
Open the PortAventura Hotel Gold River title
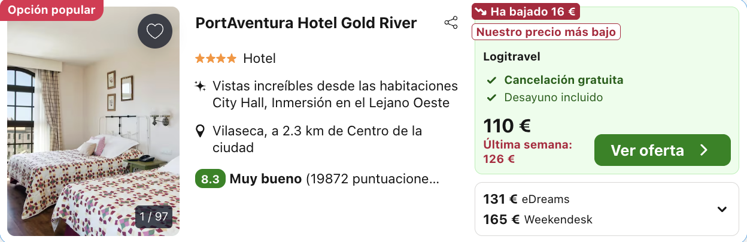306,23
